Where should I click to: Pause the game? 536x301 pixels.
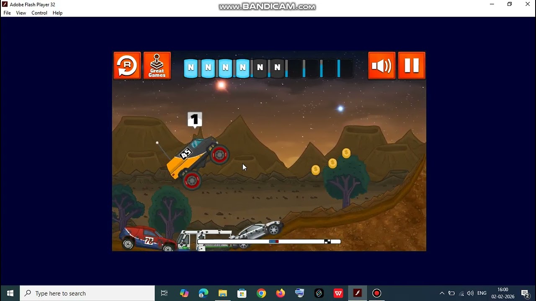coord(412,66)
